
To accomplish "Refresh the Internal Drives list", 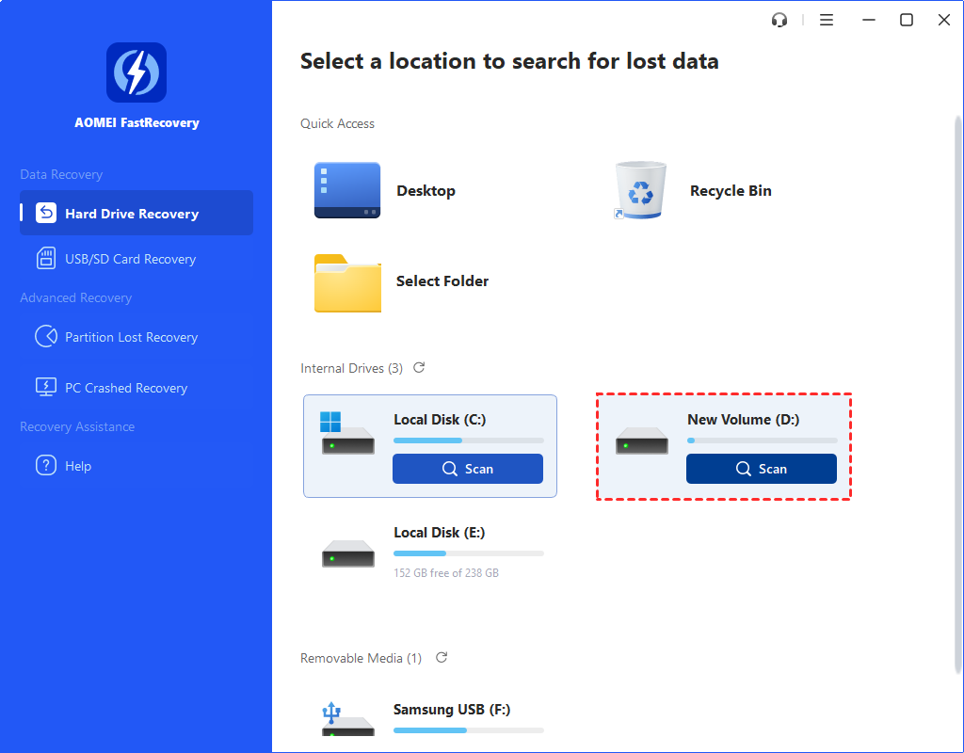I will tap(419, 368).
